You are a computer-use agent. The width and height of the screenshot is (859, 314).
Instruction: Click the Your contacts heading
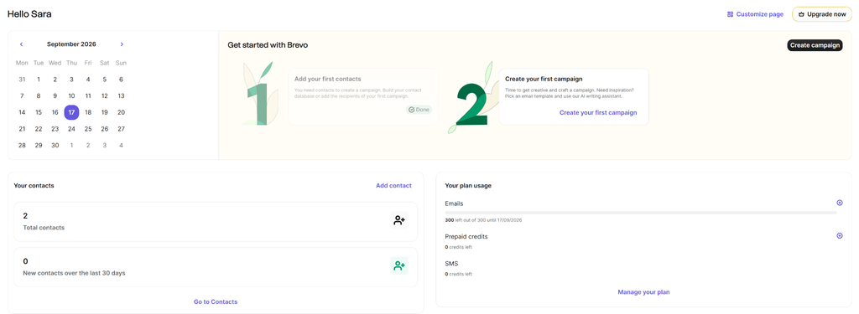click(34, 185)
